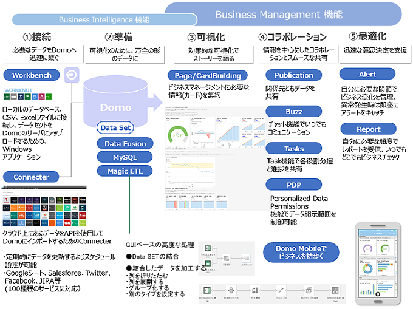
Task: Click the green 2.52万 gauge in the dashboard
Action: pos(178,134)
